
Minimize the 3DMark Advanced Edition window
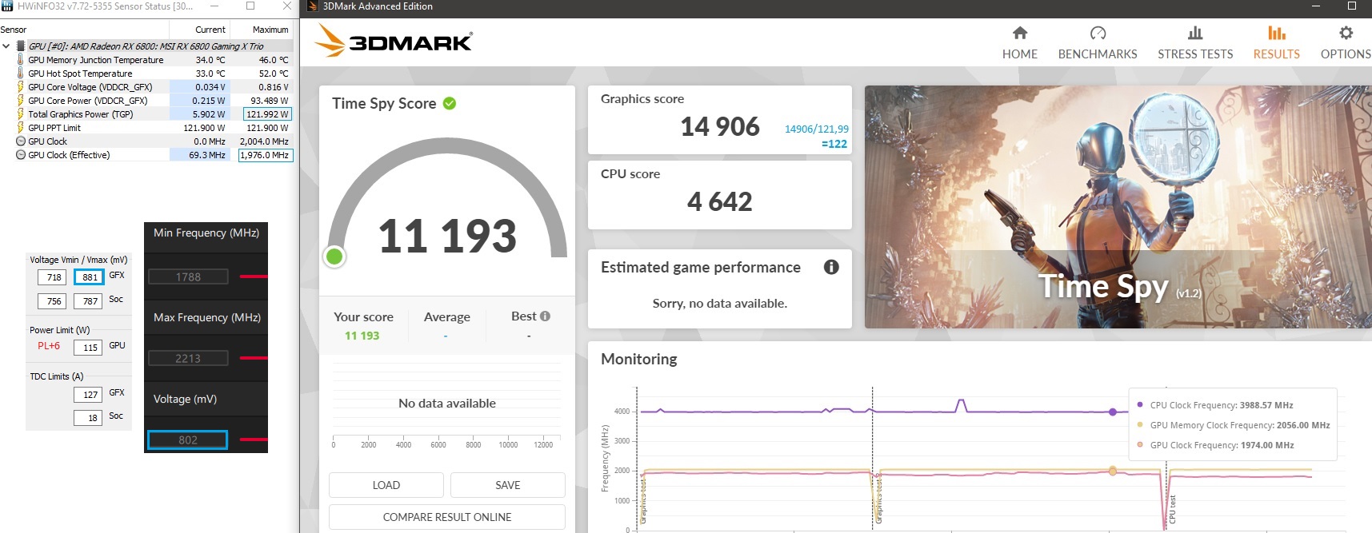1317,6
